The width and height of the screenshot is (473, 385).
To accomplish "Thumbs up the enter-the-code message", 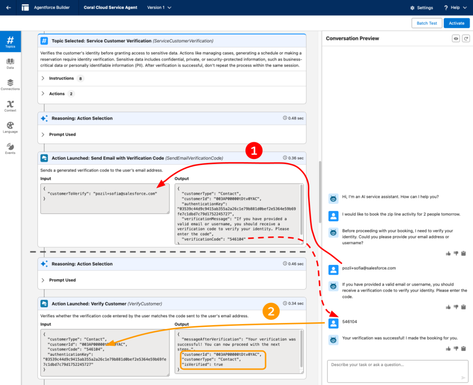I will click(x=448, y=307).
